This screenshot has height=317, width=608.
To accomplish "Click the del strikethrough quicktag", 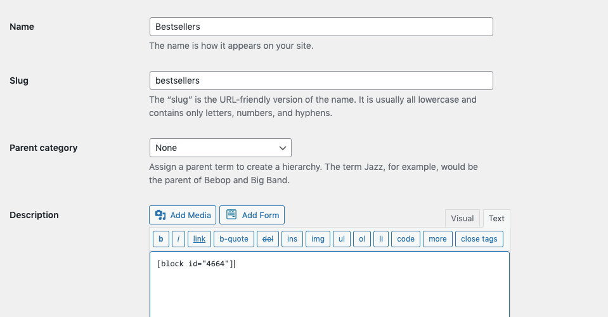I will coord(268,239).
